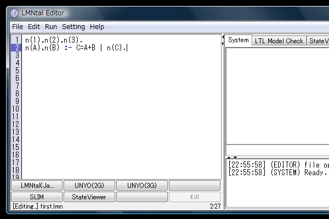The width and height of the screenshot is (329, 219).
Task: Click the down arrow on log splitter
Action: (235, 158)
